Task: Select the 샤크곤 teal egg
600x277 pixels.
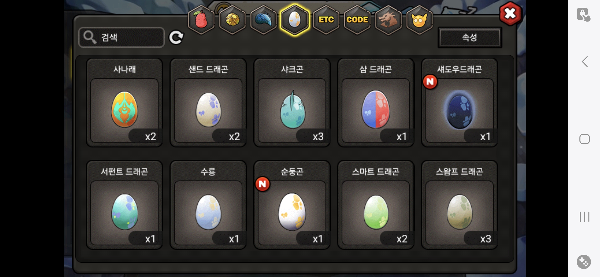Action: pos(292,103)
